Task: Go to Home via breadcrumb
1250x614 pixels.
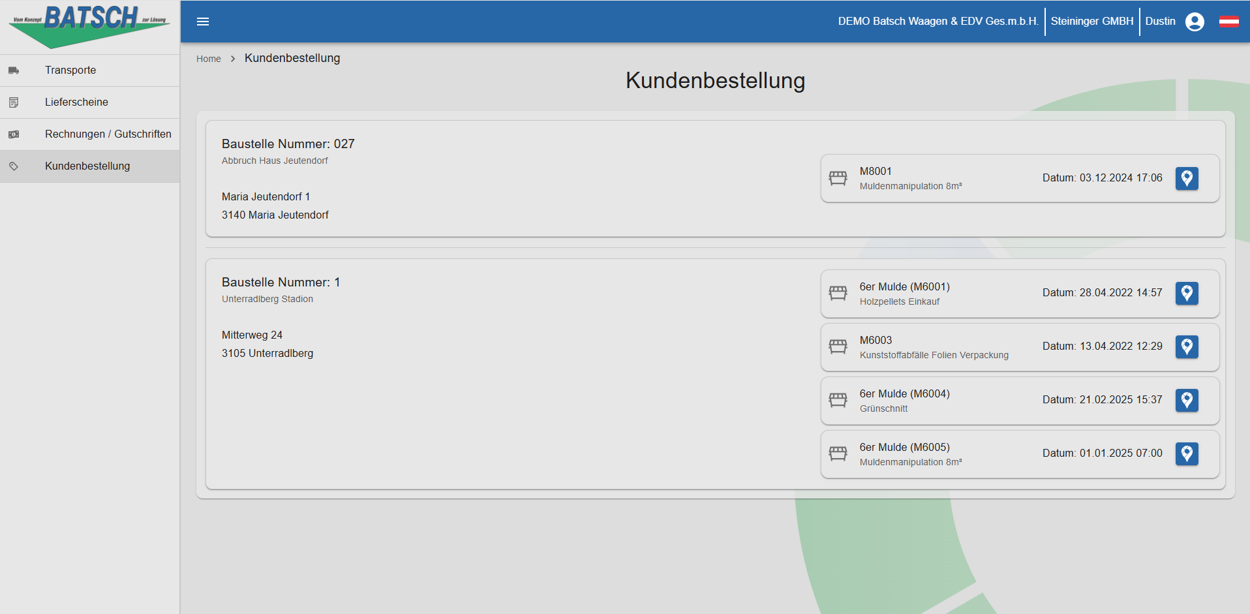Action: point(209,59)
